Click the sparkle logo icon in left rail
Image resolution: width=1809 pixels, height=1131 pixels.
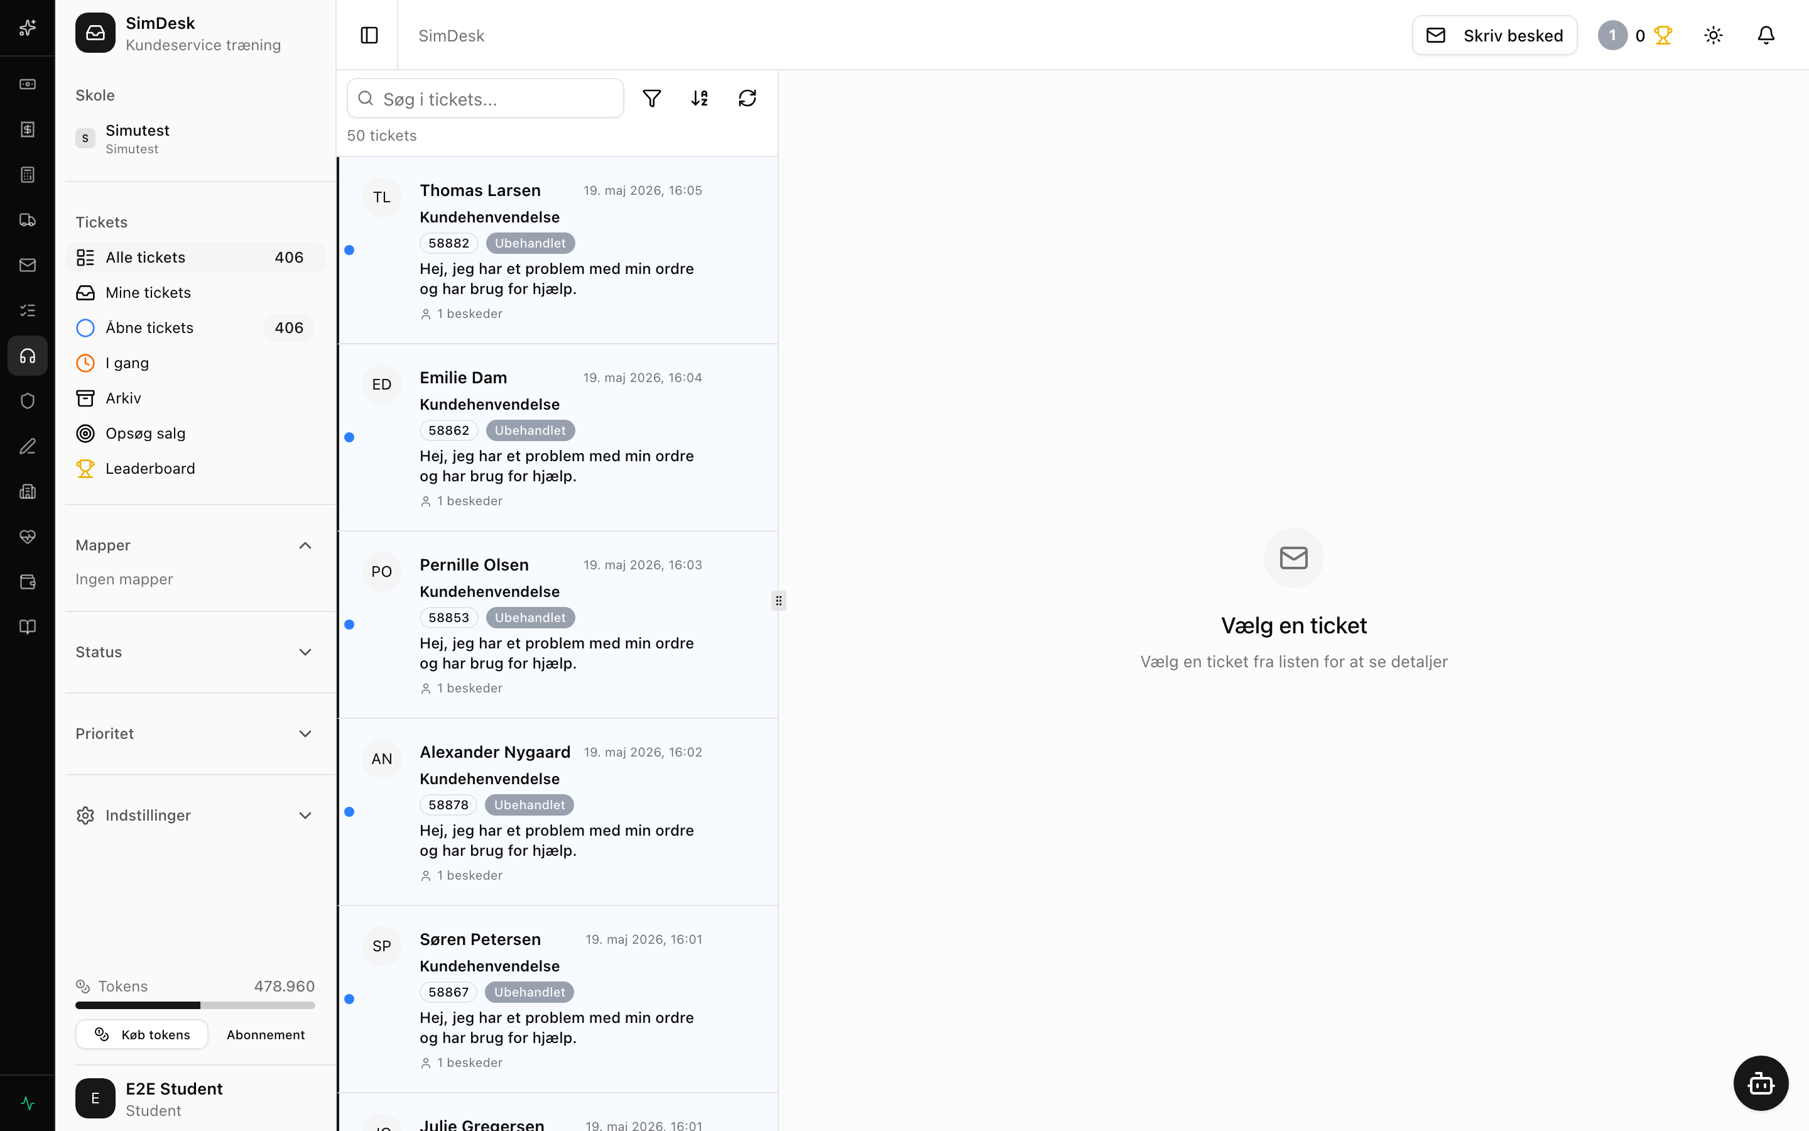click(x=28, y=28)
